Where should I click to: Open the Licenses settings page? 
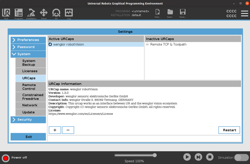pos(30,71)
